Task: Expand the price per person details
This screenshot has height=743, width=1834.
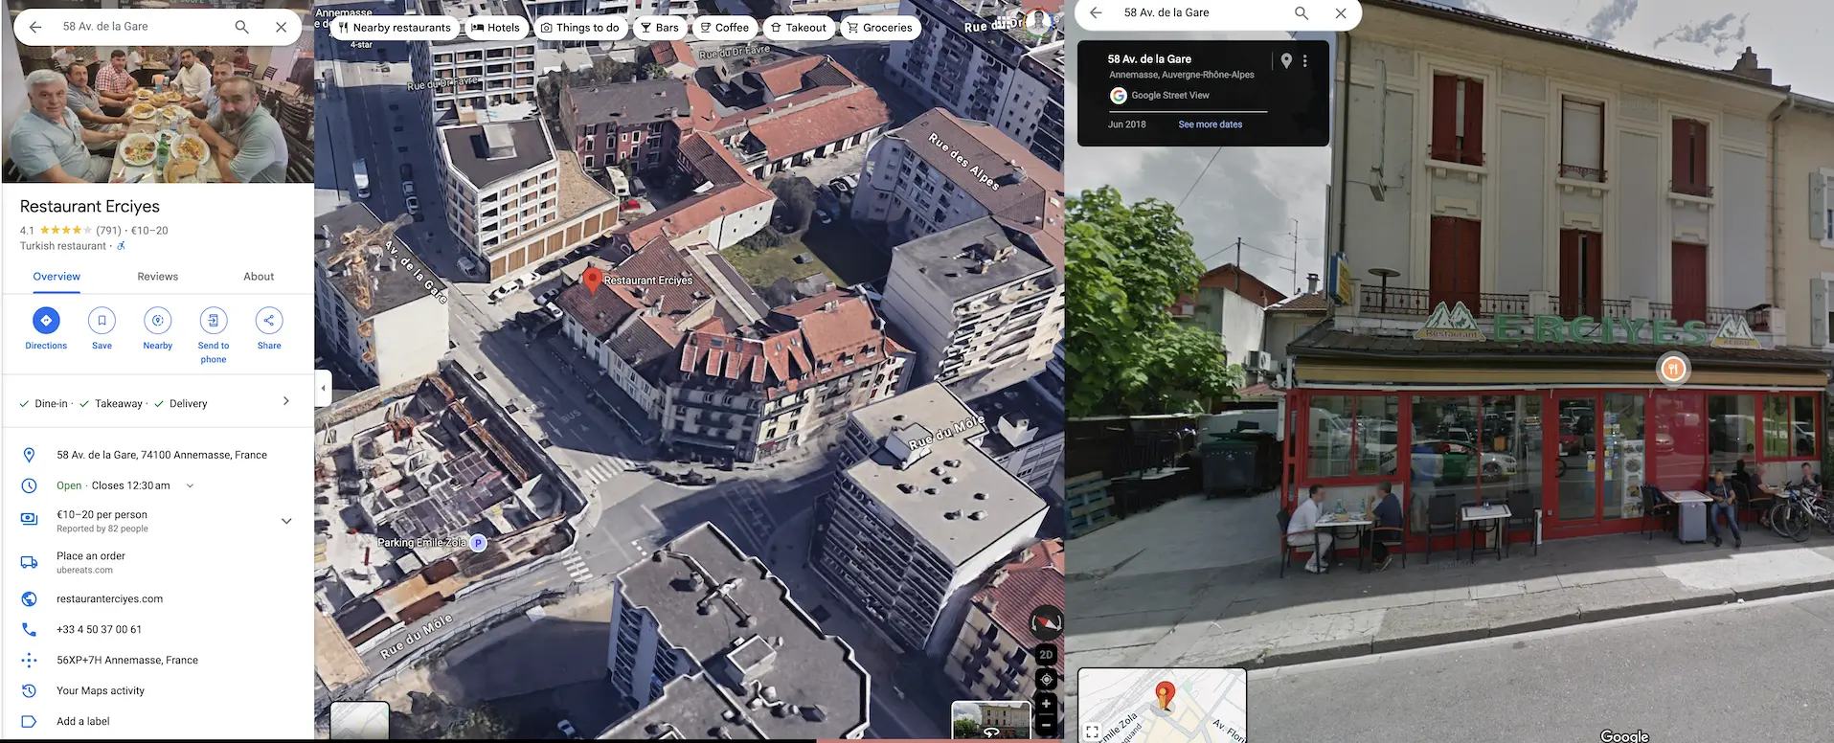Action: pyautogui.click(x=285, y=521)
